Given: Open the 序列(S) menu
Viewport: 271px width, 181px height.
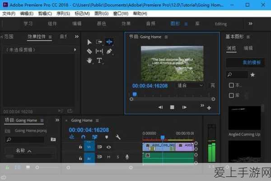Looking at the screenshot, I should (x=63, y=14).
